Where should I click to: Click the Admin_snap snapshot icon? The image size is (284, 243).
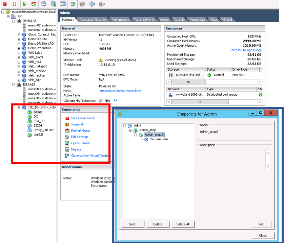click(x=136, y=130)
